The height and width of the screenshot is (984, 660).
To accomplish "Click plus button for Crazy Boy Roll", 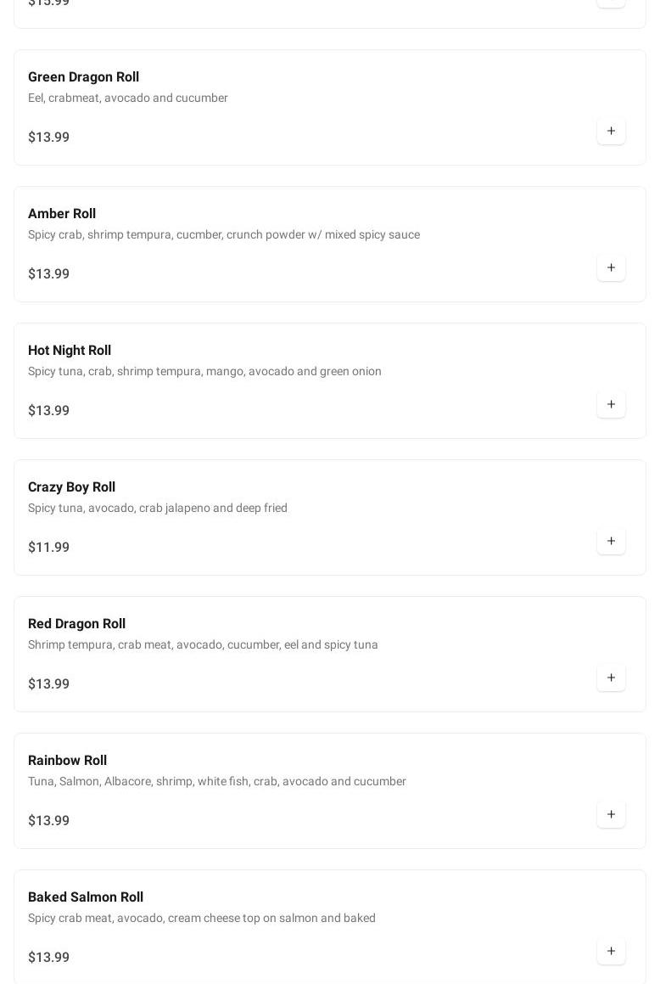I will coord(611,542).
